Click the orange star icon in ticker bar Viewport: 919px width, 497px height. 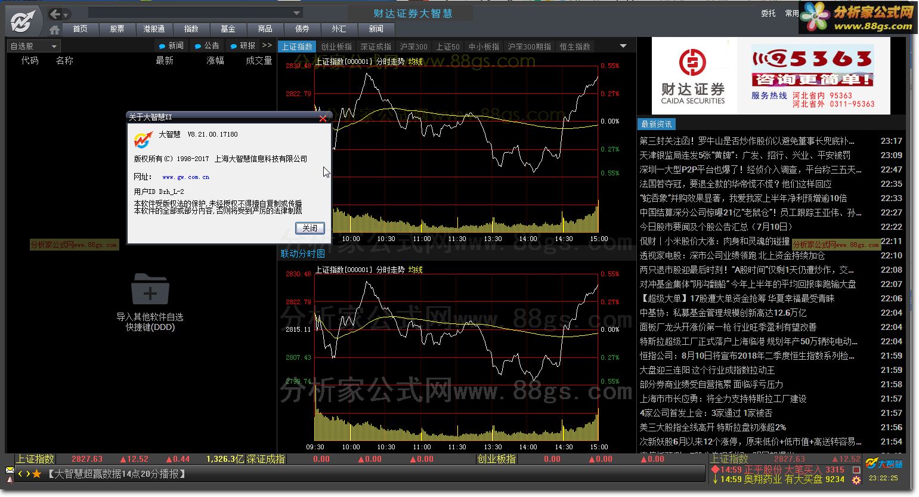[36, 474]
